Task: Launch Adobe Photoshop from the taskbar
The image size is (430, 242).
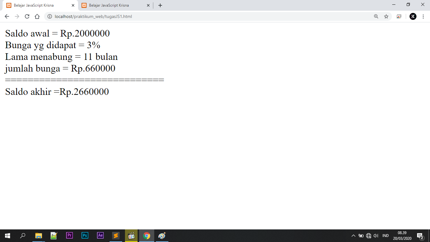Action: 85,236
